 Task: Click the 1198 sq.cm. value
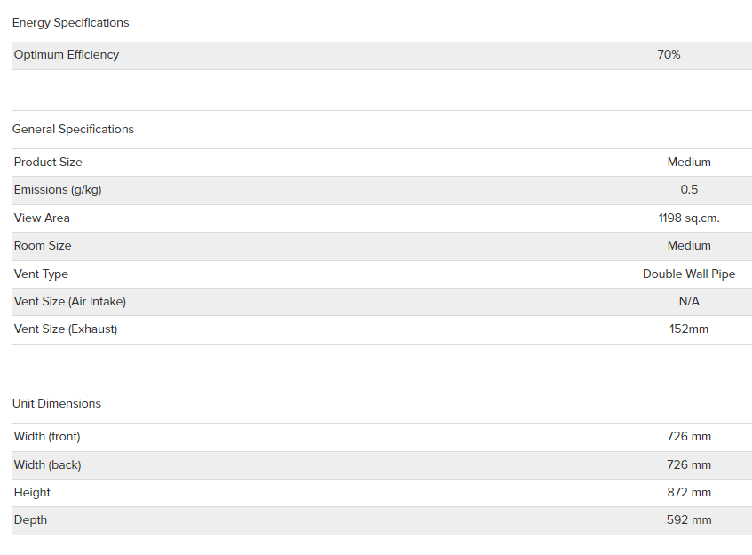[x=689, y=218]
